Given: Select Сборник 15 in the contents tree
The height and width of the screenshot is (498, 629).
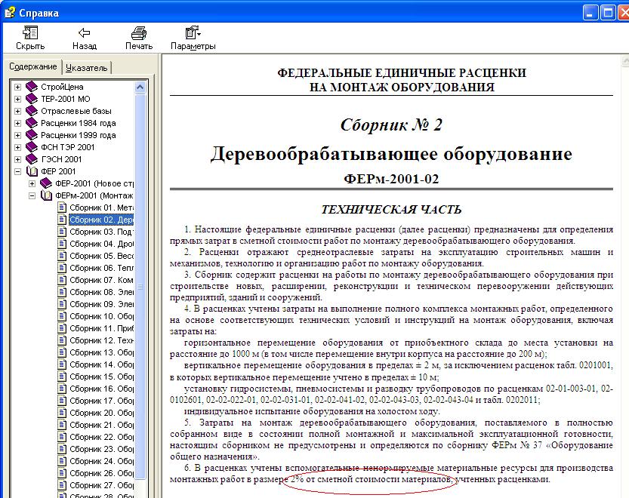Looking at the screenshot, I should pos(101,376).
